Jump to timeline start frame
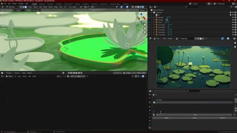This screenshot has width=237, height=133. 69,73
